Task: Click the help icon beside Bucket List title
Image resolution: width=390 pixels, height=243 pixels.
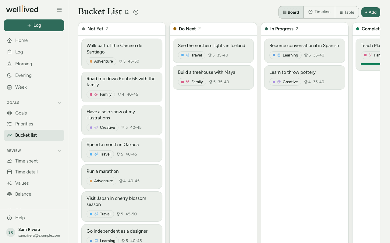Action: (136, 12)
